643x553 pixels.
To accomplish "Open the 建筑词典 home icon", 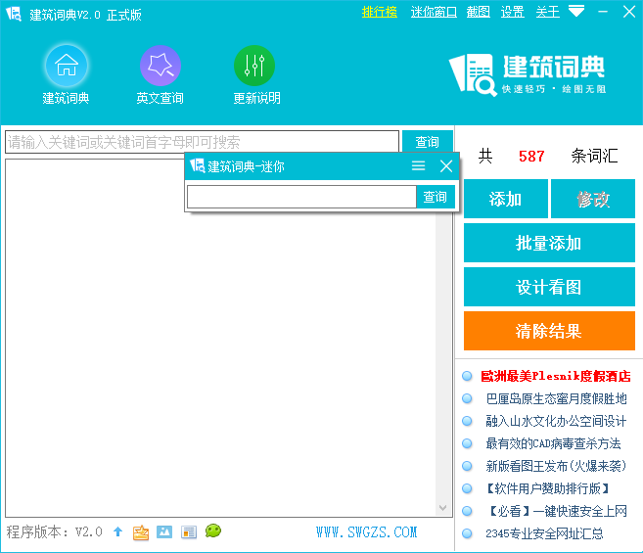I will click(66, 66).
